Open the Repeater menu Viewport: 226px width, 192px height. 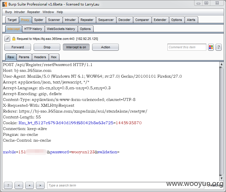tap(34, 12)
